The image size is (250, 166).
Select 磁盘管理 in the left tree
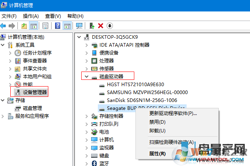(x=32, y=108)
